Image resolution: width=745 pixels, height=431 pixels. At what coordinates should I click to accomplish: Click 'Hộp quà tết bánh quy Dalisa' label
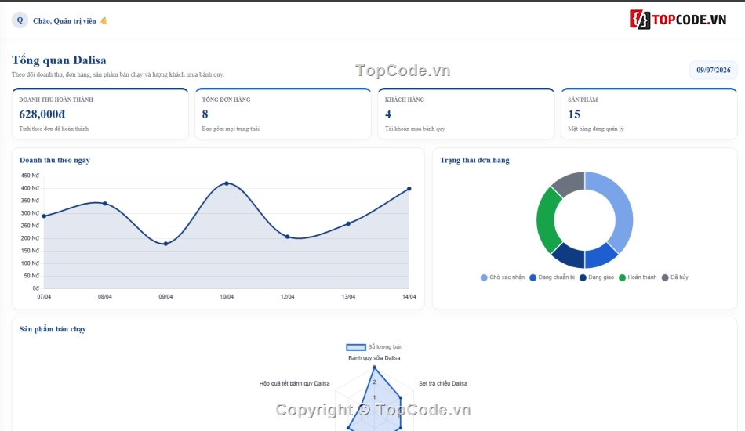[295, 383]
